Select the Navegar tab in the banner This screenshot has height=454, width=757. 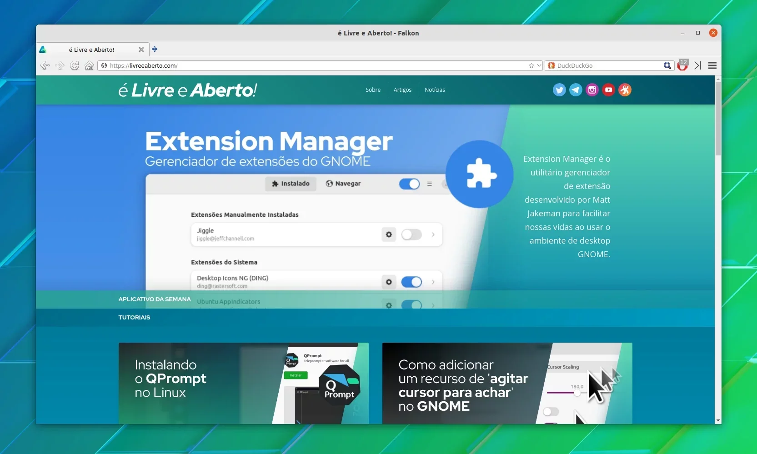[343, 184]
